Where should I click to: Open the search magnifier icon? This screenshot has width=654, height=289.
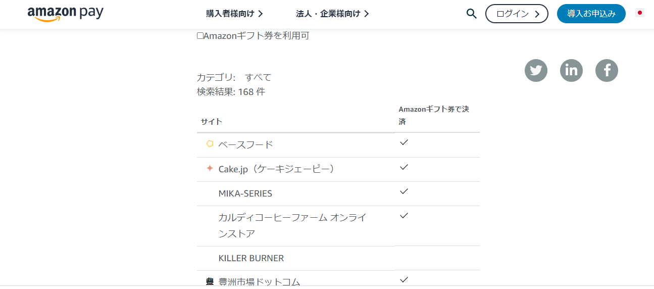click(x=471, y=14)
